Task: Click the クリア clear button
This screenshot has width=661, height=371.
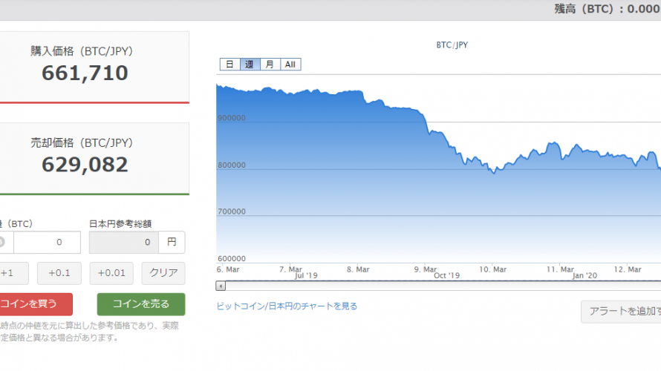Action: click(163, 273)
